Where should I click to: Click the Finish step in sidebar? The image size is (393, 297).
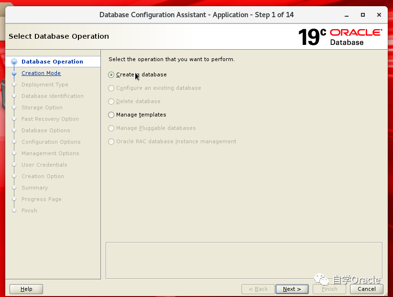coord(29,211)
